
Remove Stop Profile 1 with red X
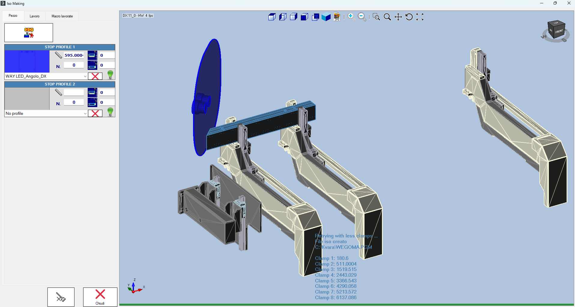(x=95, y=76)
